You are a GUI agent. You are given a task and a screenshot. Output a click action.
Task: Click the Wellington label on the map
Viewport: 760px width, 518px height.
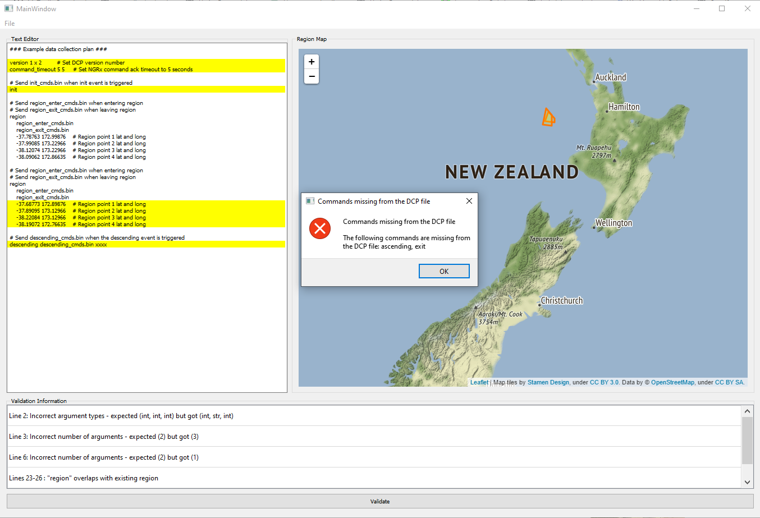pos(614,223)
